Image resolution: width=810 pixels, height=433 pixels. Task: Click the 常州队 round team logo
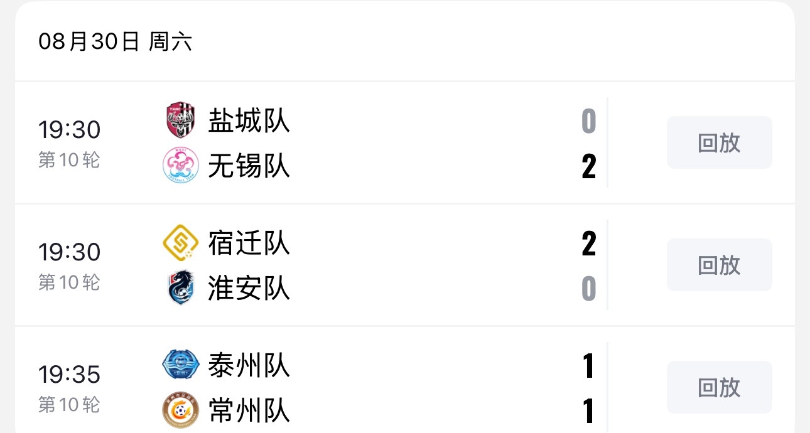point(181,410)
